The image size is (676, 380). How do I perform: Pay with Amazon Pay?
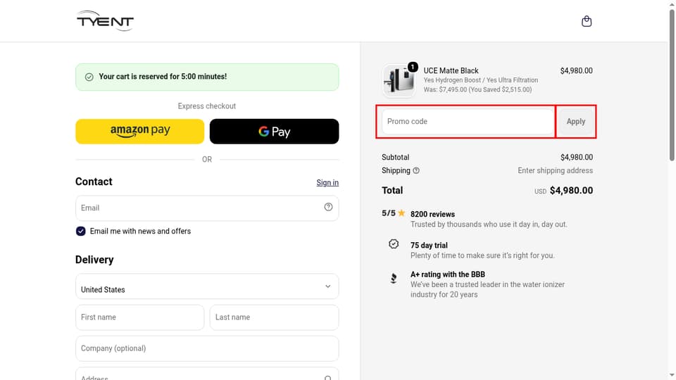[139, 132]
